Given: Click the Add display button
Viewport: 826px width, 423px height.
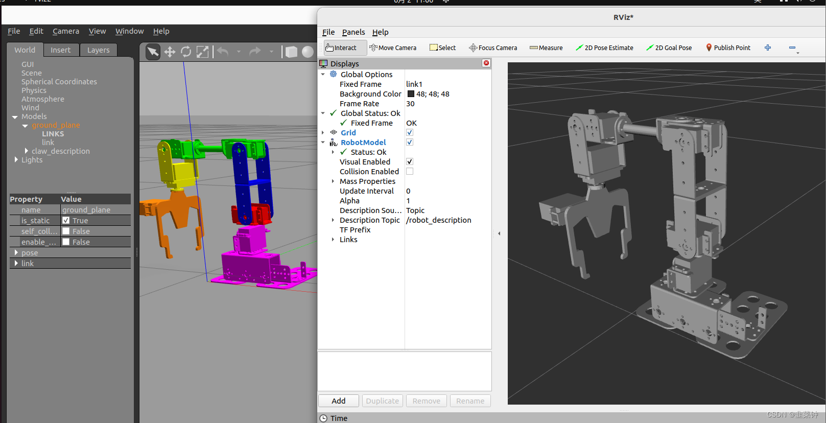Looking at the screenshot, I should (338, 401).
